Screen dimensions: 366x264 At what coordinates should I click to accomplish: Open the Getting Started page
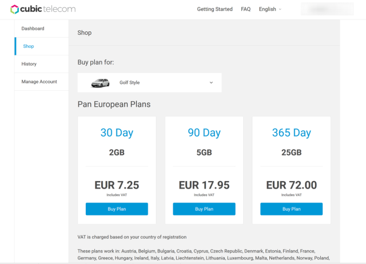[x=214, y=9]
